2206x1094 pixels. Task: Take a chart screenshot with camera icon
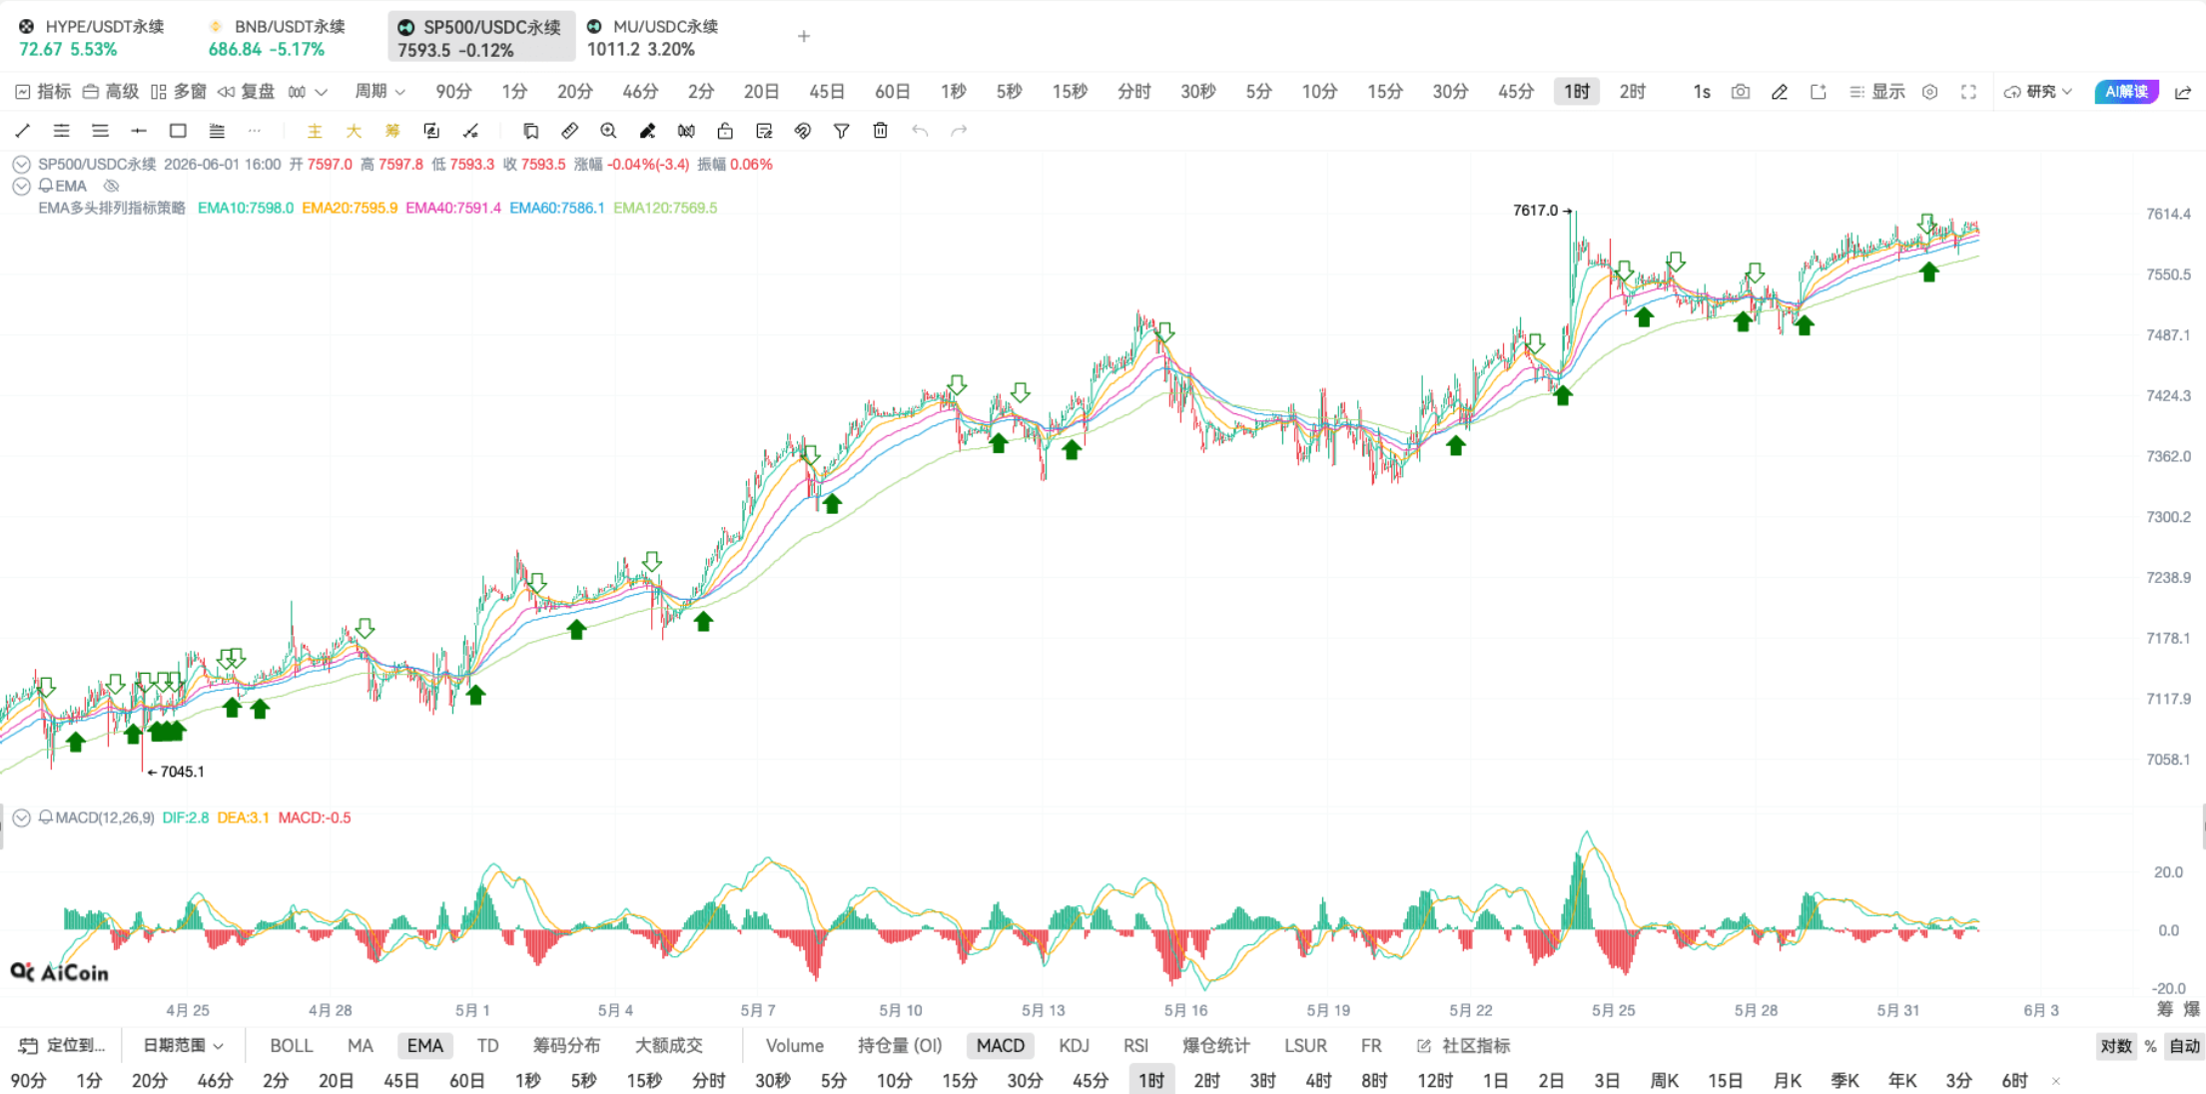(1741, 92)
